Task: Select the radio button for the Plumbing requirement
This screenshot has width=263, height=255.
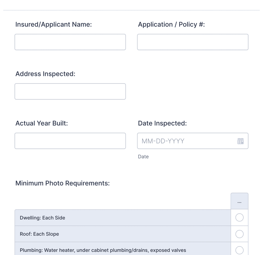Action: 239,250
